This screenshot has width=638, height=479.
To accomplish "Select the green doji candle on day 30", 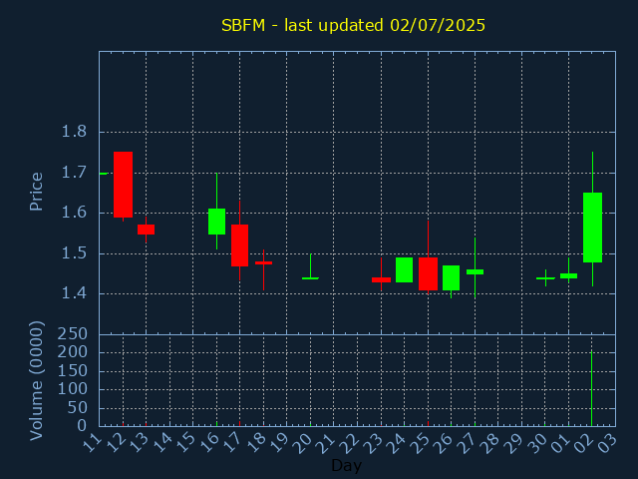I will pyautogui.click(x=545, y=278).
